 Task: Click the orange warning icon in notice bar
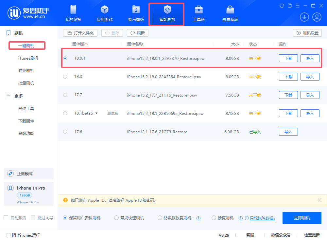point(65,200)
